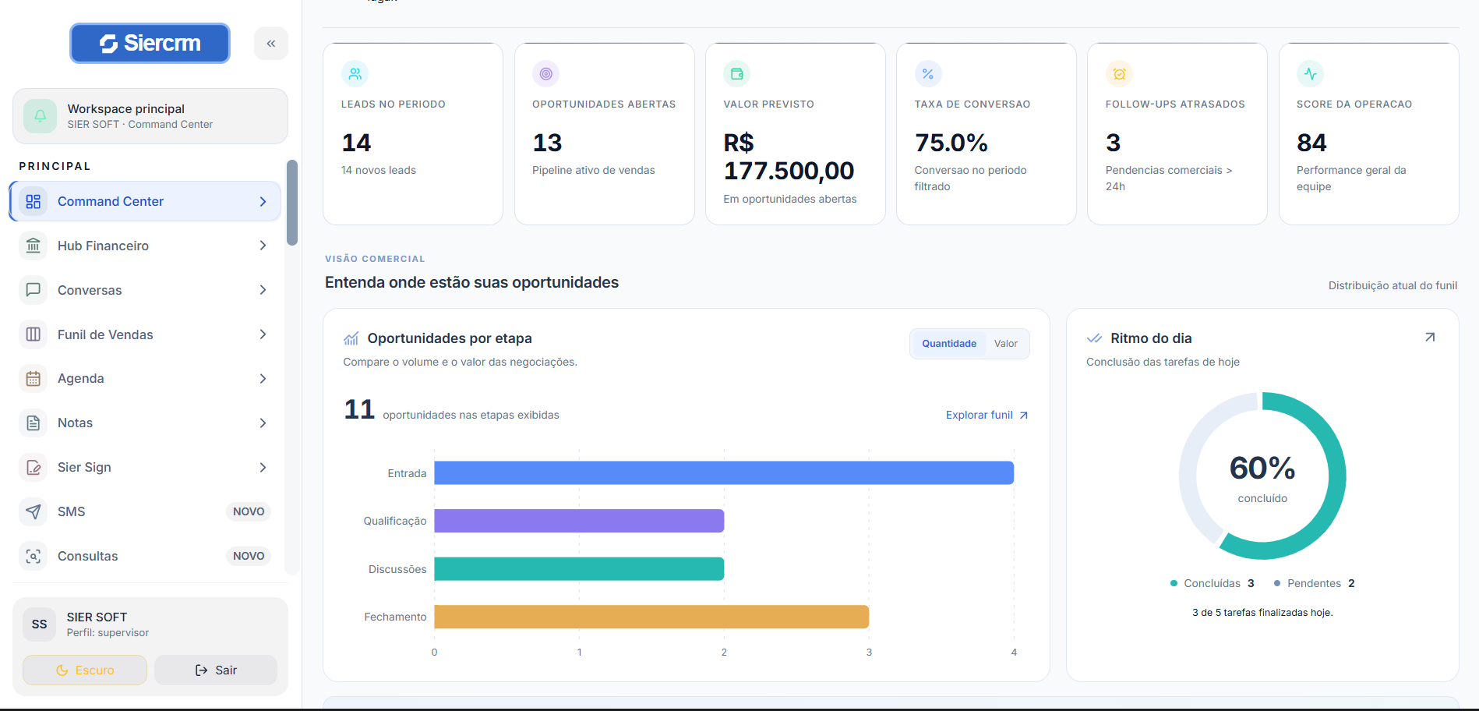Open Agenda calendar icon
The width and height of the screenshot is (1479, 711).
tap(33, 379)
